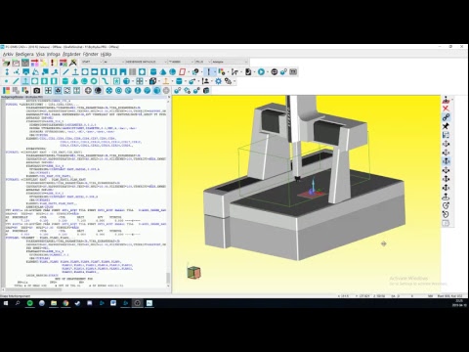The height and width of the screenshot is (352, 469).
Task: Click the blue gear settings icon
Action: 218,81
